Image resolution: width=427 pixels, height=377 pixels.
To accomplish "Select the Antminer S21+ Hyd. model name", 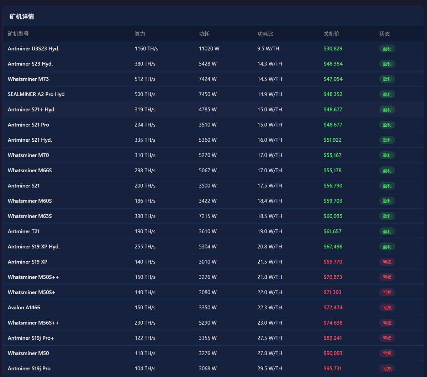I will click(32, 110).
